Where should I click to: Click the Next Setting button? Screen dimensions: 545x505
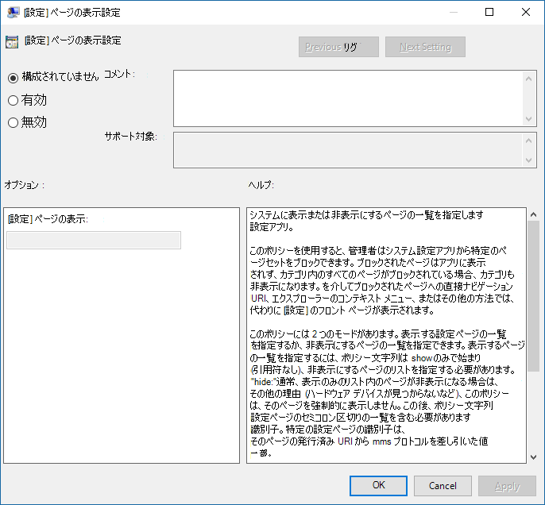click(x=425, y=47)
